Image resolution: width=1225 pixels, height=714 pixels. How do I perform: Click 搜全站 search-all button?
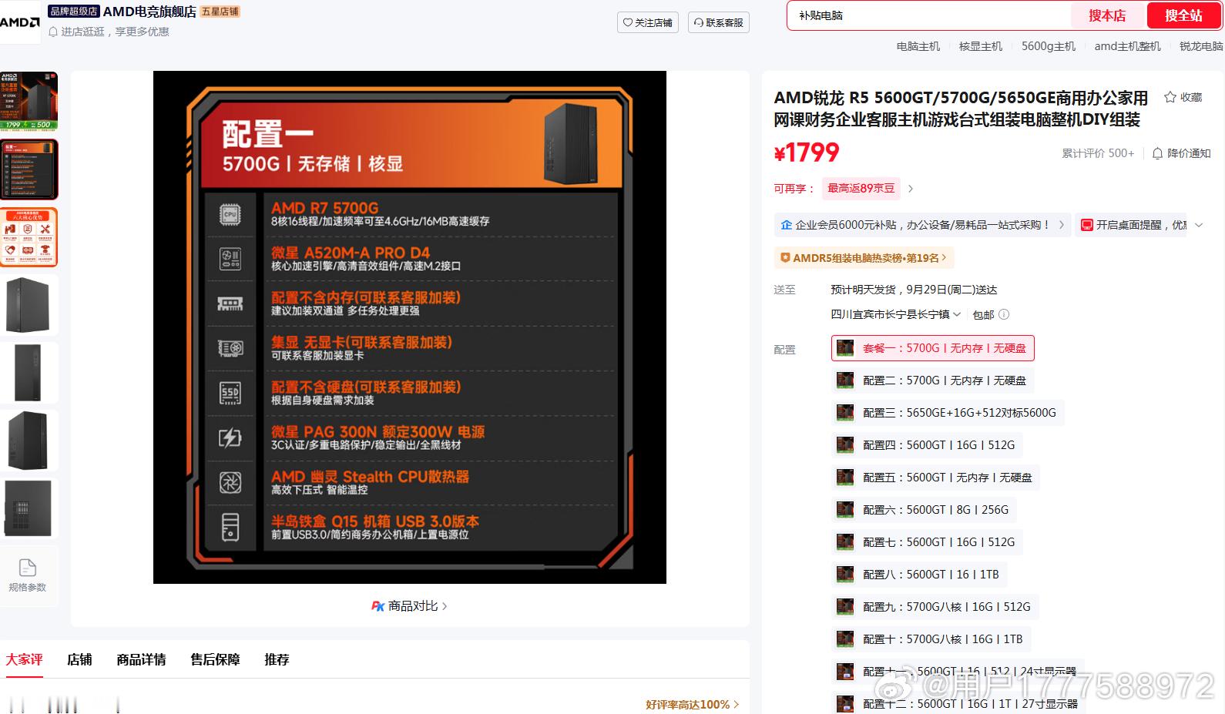click(x=1183, y=15)
